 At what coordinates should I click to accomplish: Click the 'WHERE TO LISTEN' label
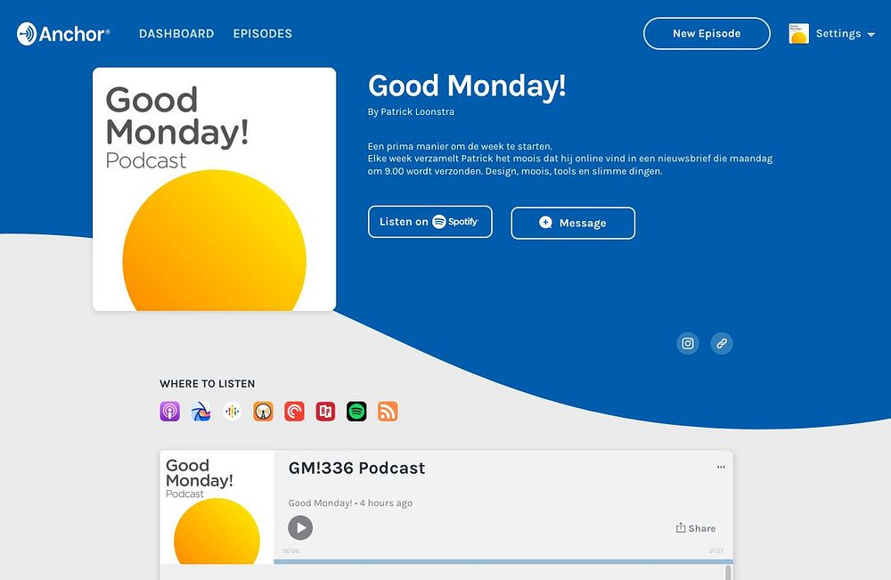coord(208,384)
